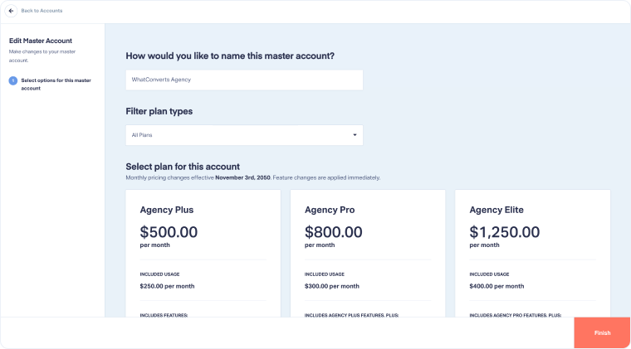The image size is (631, 349).
Task: Click the $500.00 per month price
Action: tap(169, 232)
